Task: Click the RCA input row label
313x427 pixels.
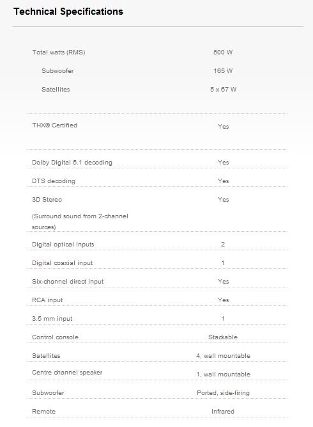Action: click(47, 300)
